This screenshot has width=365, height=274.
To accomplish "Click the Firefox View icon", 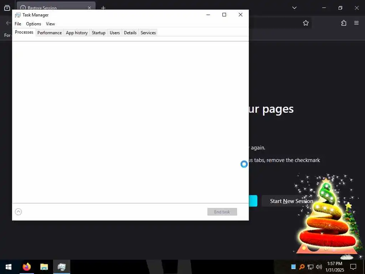I will tap(7, 8).
